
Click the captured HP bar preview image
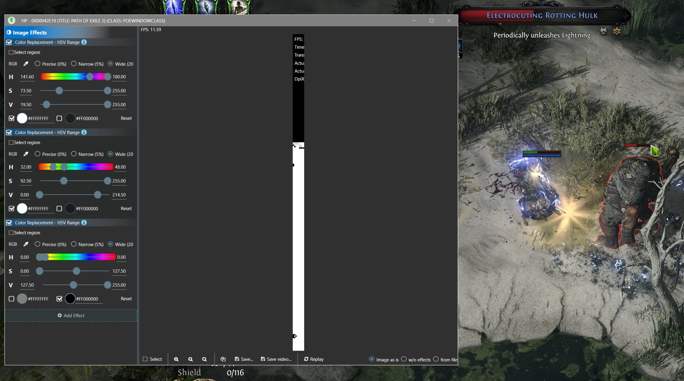(298, 192)
